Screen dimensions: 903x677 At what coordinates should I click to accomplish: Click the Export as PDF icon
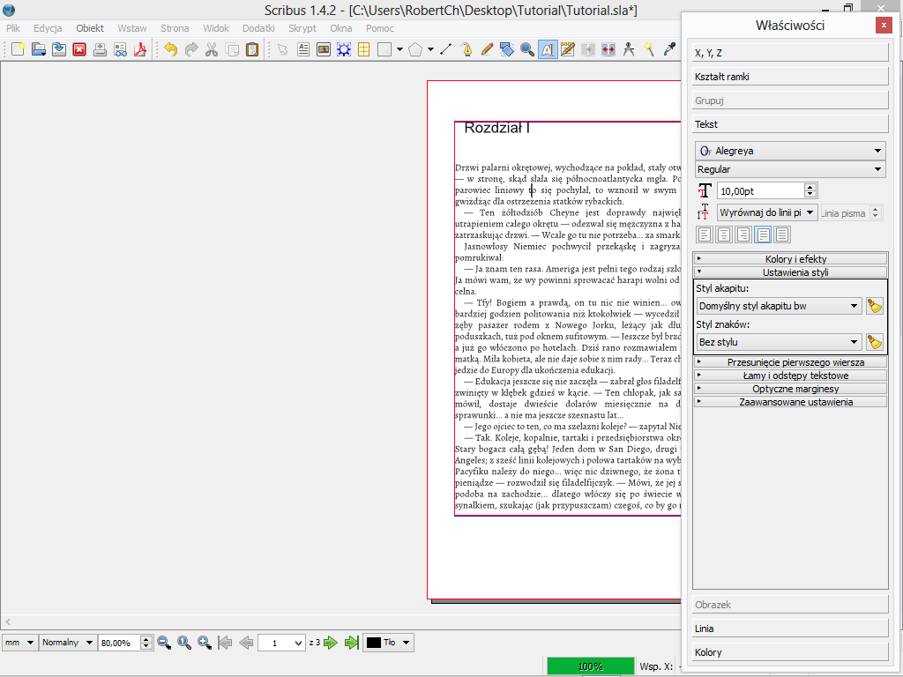pos(138,49)
